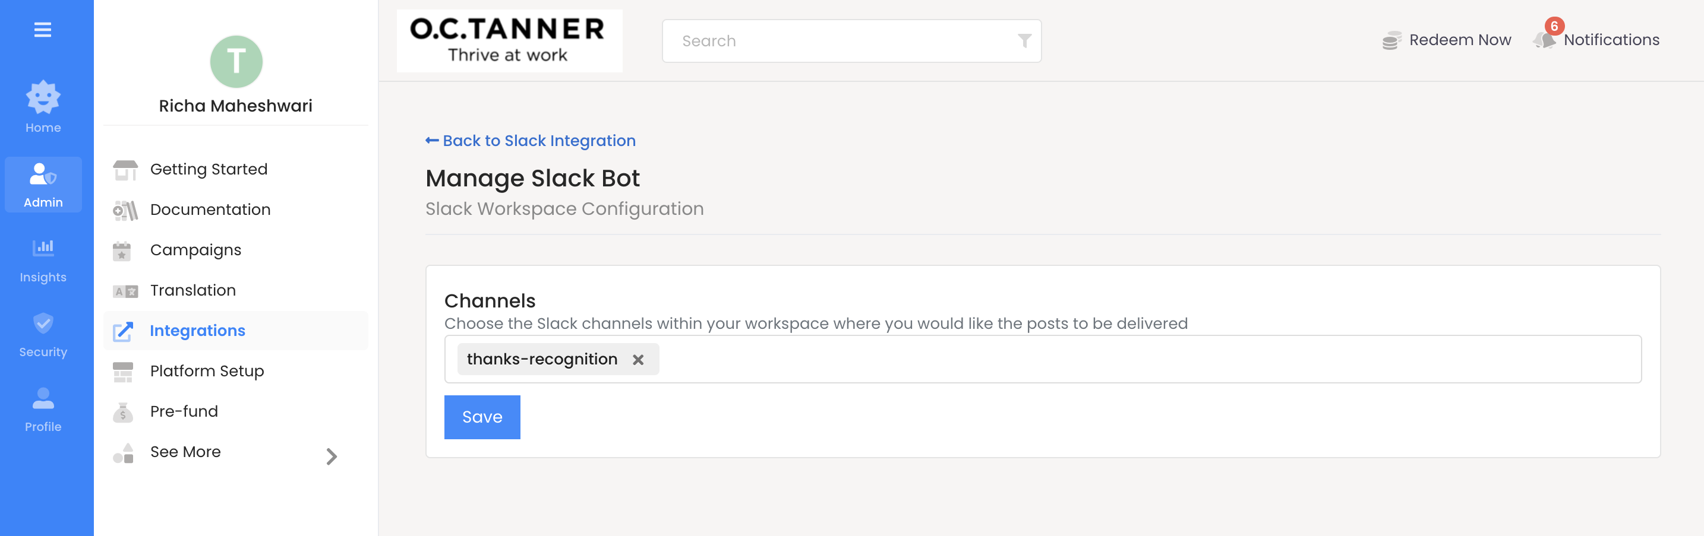Select the Security shield icon

(43, 323)
